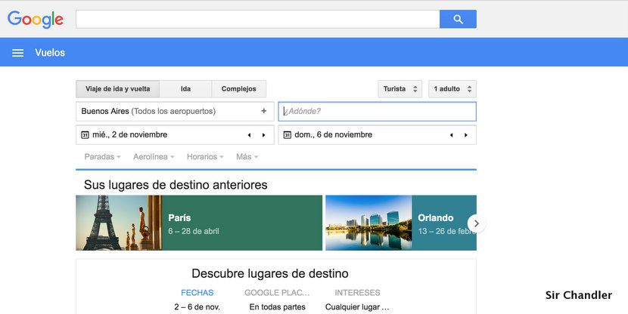The image size is (628, 314).
Task: Open the hamburger menu next to Vuelos
Action: click(x=17, y=53)
